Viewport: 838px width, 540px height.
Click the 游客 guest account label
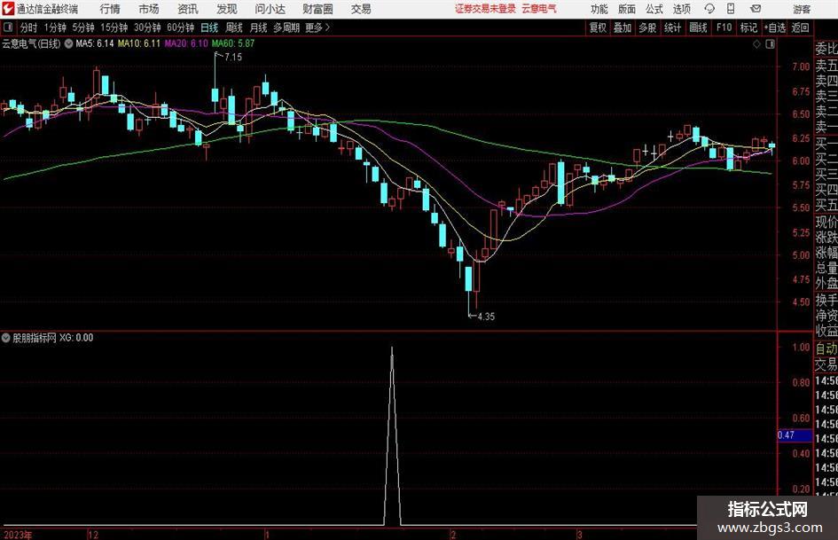click(802, 9)
